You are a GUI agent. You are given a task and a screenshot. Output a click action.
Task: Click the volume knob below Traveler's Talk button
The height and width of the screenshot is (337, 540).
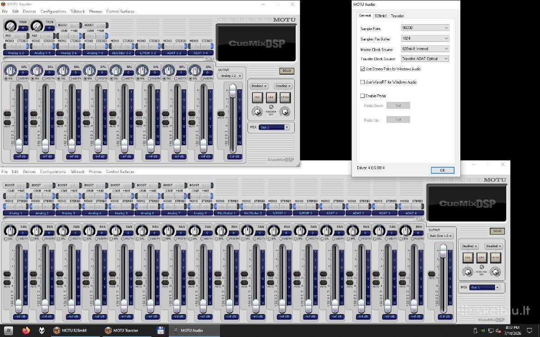point(257,111)
